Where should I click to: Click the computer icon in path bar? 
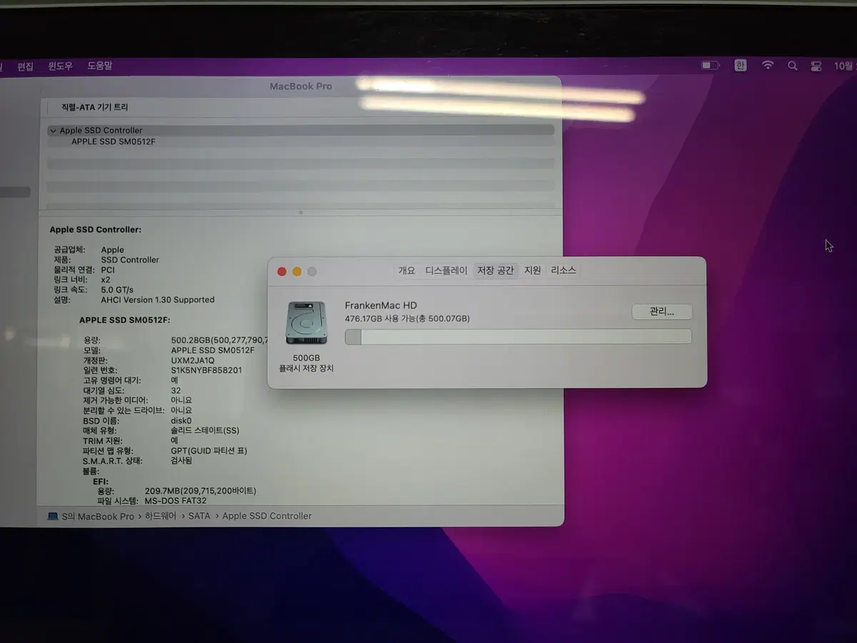point(53,516)
